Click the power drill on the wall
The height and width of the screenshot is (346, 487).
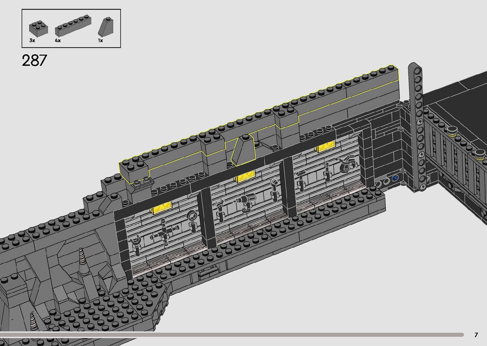coord(244,203)
